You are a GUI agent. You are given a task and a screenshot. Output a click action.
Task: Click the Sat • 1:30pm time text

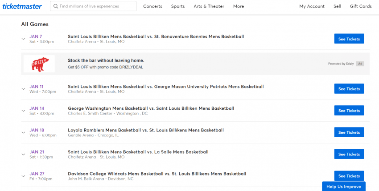point(41,157)
